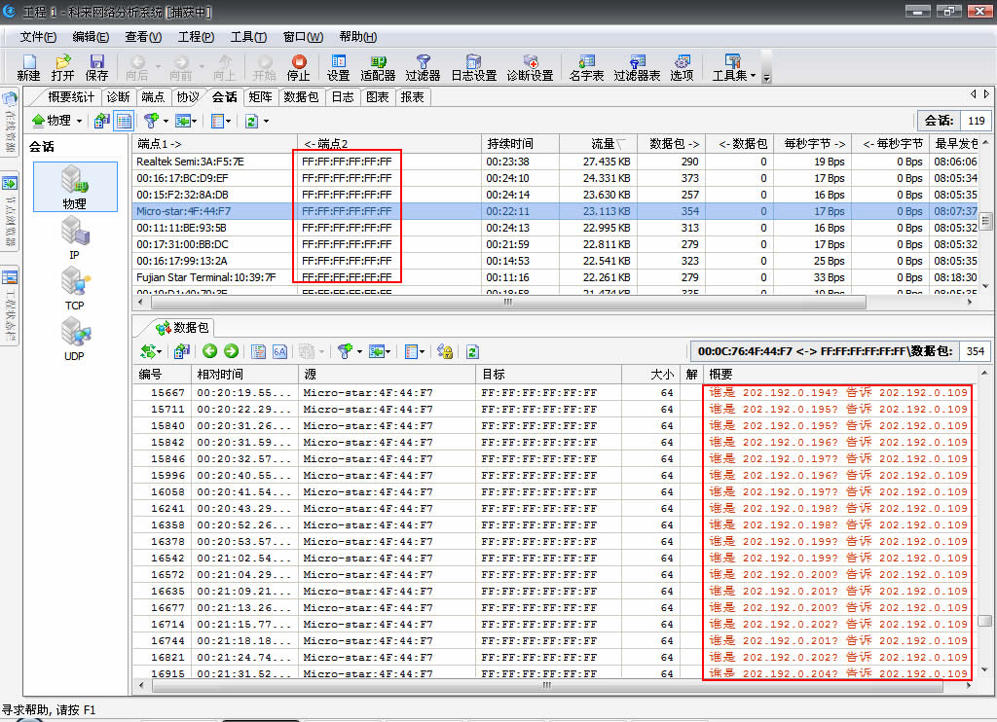Open 诊断设置 diagnosis settings icon
Image resolution: width=997 pixels, height=722 pixels.
(530, 67)
